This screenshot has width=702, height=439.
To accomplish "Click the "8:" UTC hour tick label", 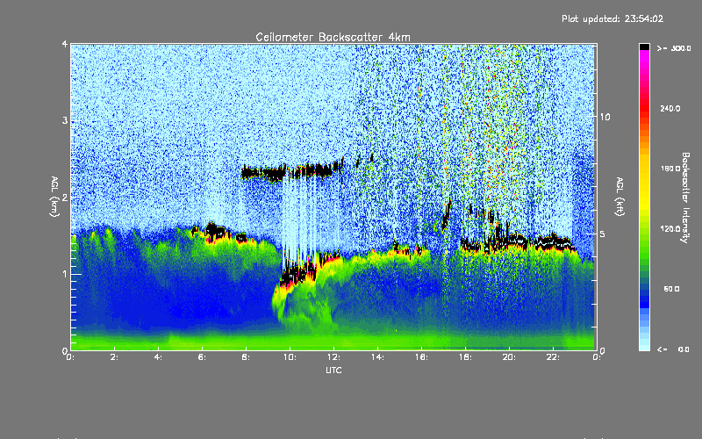I will pos(247,357).
